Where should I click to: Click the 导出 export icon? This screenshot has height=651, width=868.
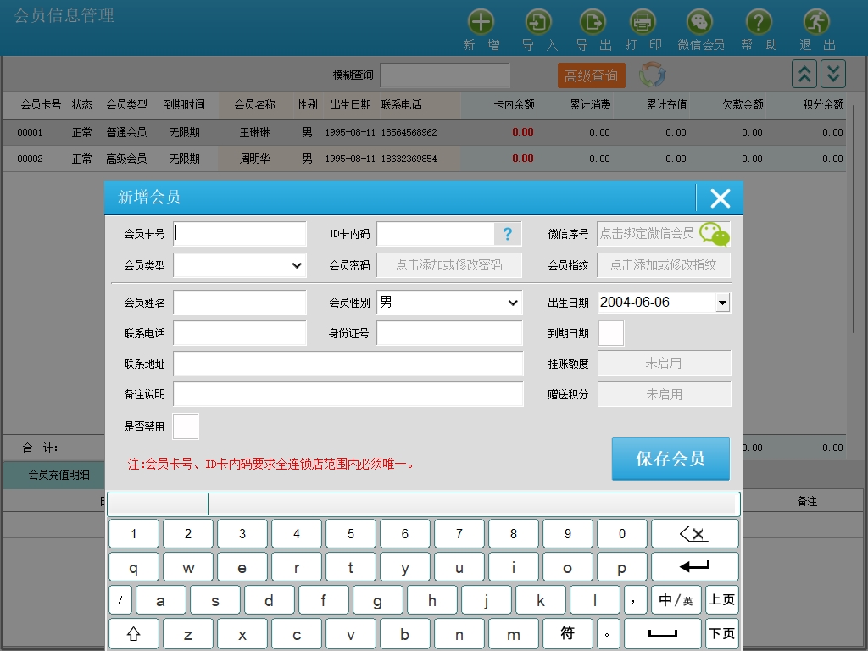tap(593, 23)
